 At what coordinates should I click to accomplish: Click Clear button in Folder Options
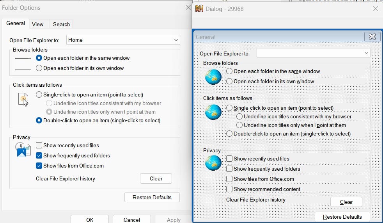[156, 178]
